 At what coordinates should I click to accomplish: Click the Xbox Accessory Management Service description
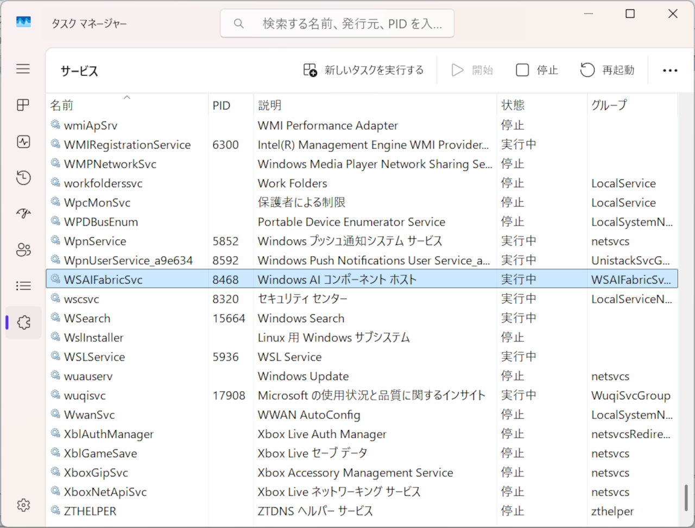[x=355, y=473]
